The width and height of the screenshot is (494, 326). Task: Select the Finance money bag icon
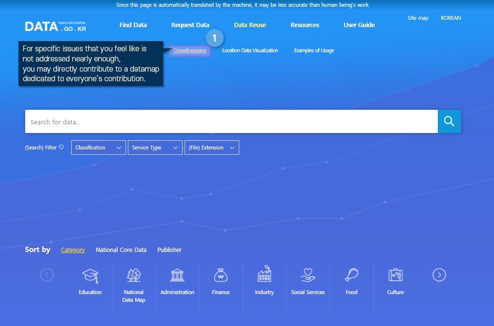pyautogui.click(x=221, y=276)
